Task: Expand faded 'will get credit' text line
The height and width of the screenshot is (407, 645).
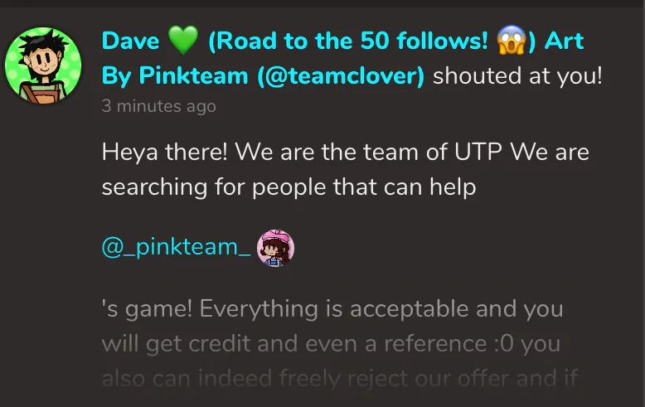Action: [331, 344]
